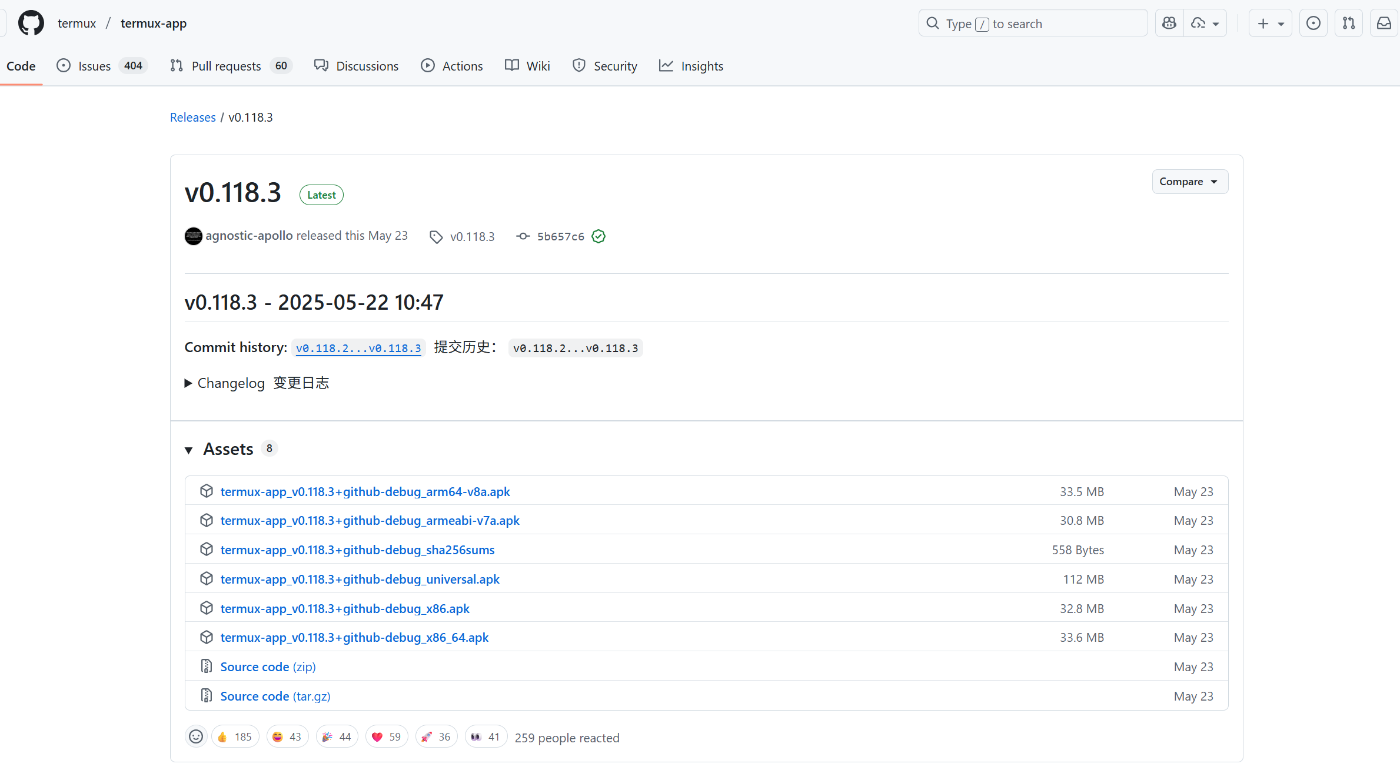The image size is (1400, 777).
Task: Toggle thumbs up reaction with 185
Action: 235,737
